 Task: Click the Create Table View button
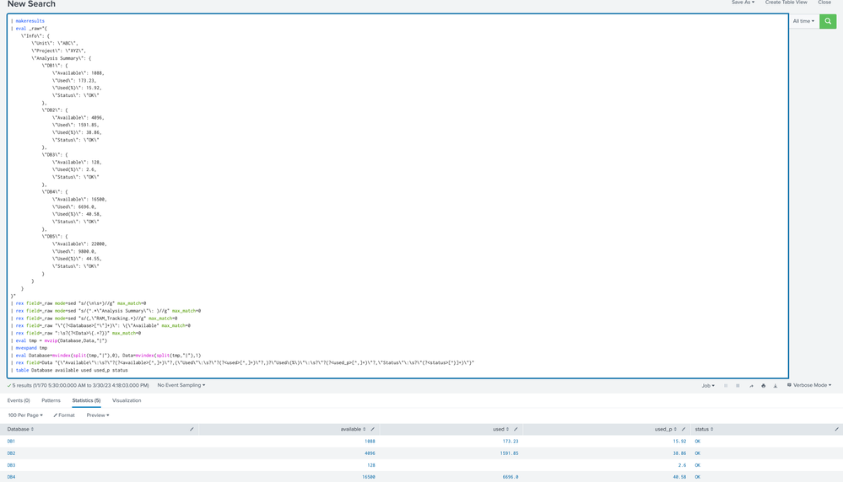pos(786,3)
